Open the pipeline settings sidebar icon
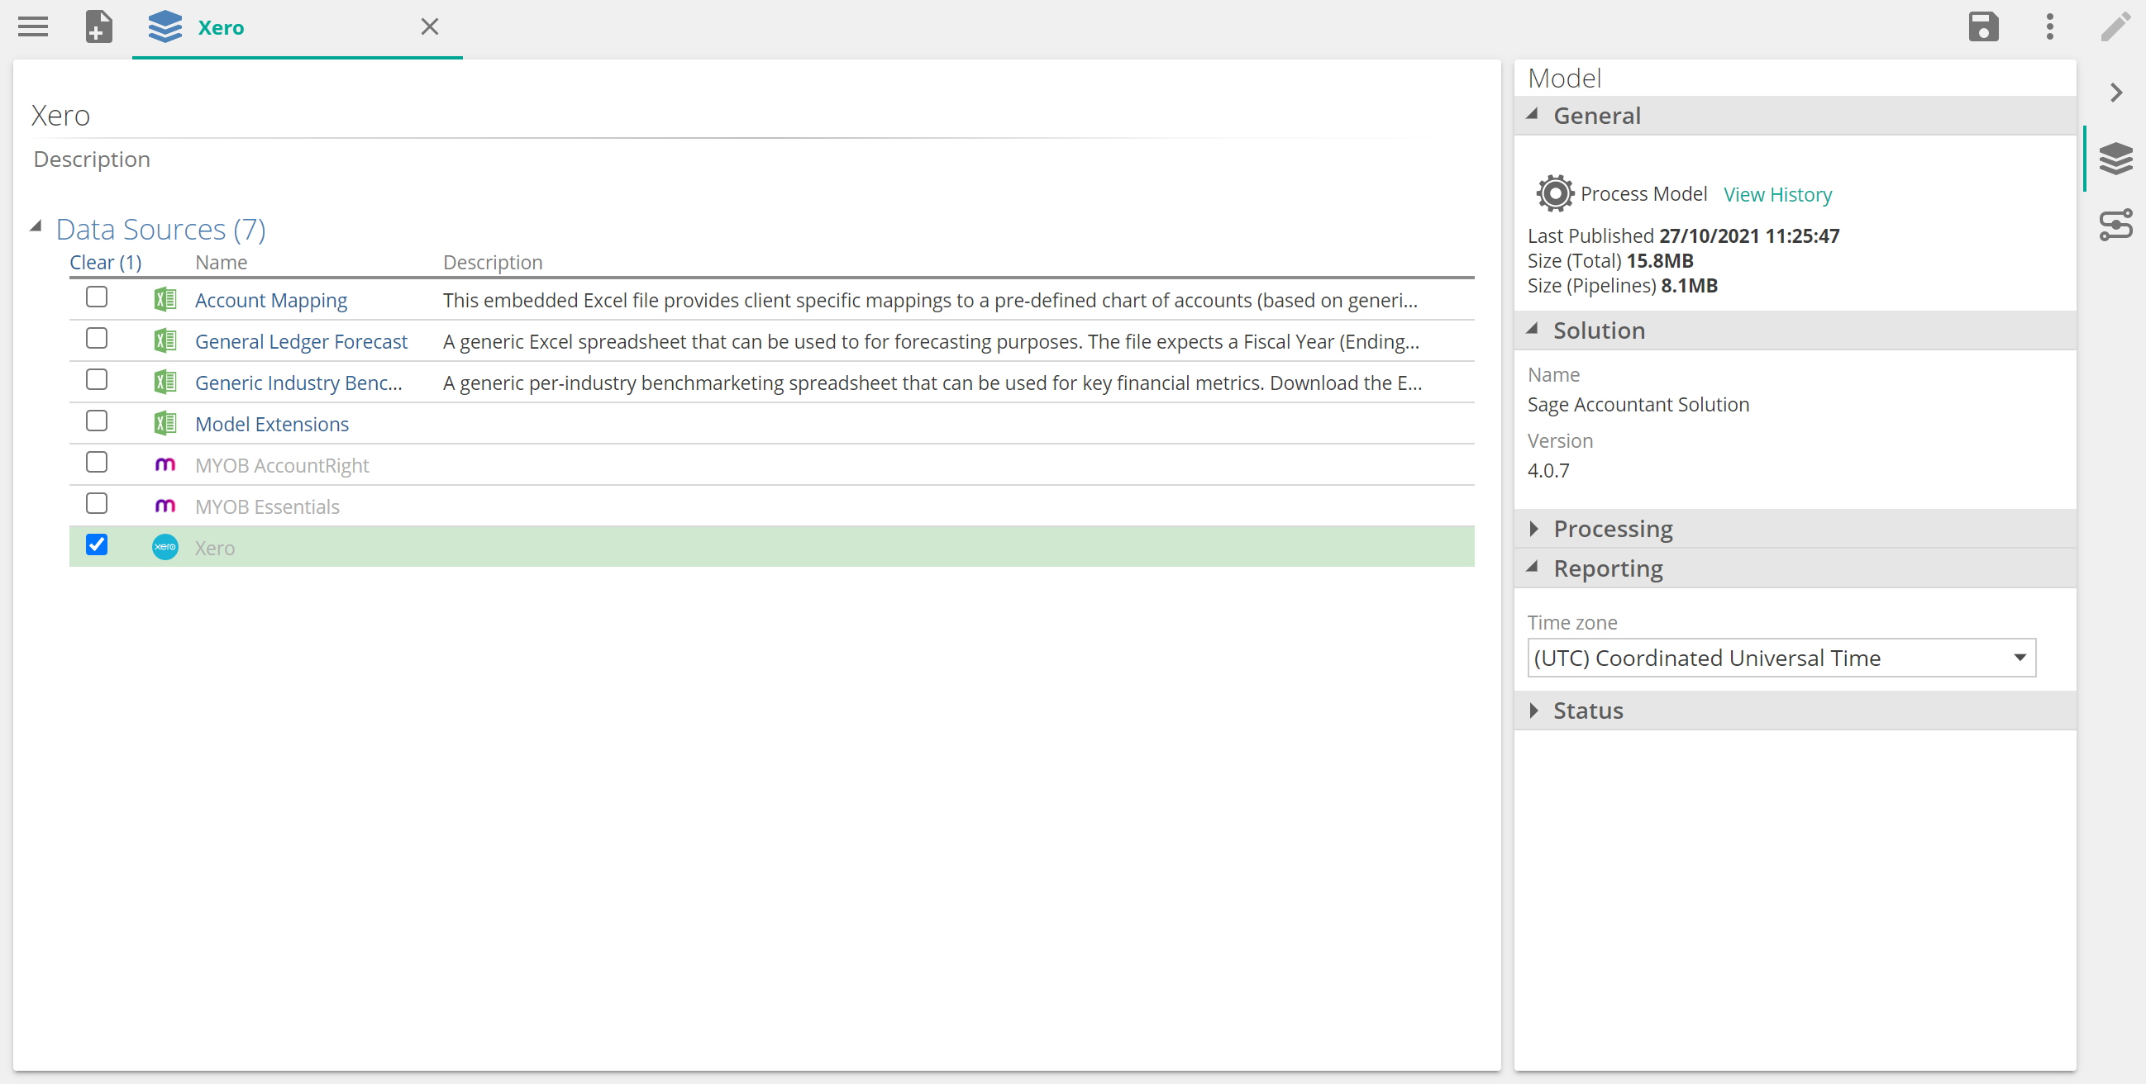The width and height of the screenshot is (2146, 1084). 2115,225
